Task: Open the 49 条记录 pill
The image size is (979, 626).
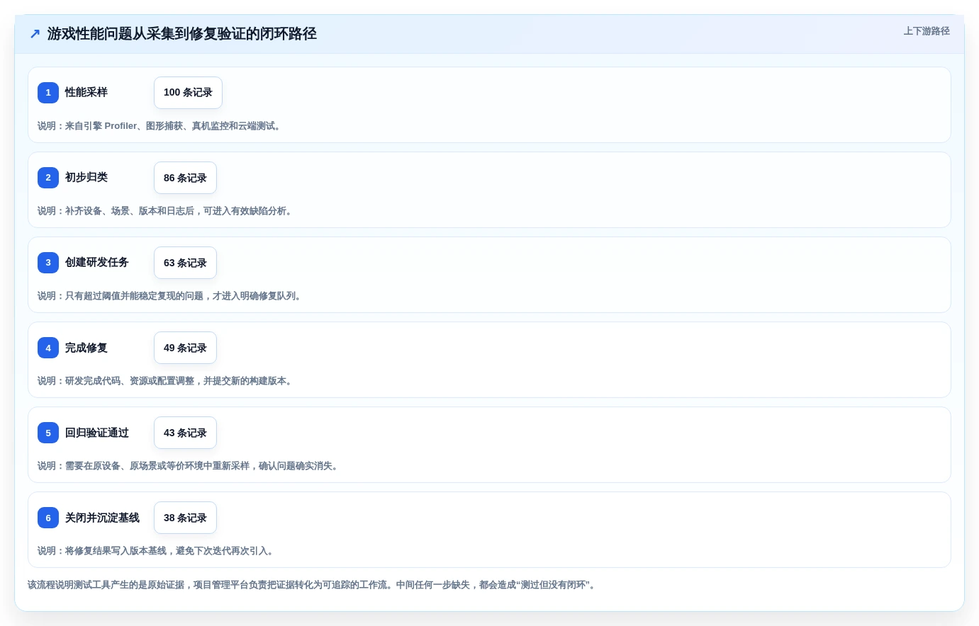Action: [185, 348]
